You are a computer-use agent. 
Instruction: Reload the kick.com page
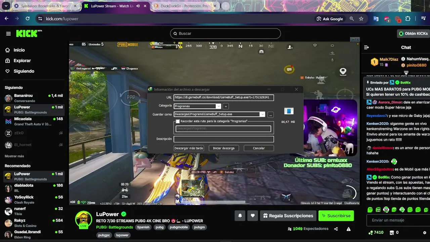[x=28, y=19]
